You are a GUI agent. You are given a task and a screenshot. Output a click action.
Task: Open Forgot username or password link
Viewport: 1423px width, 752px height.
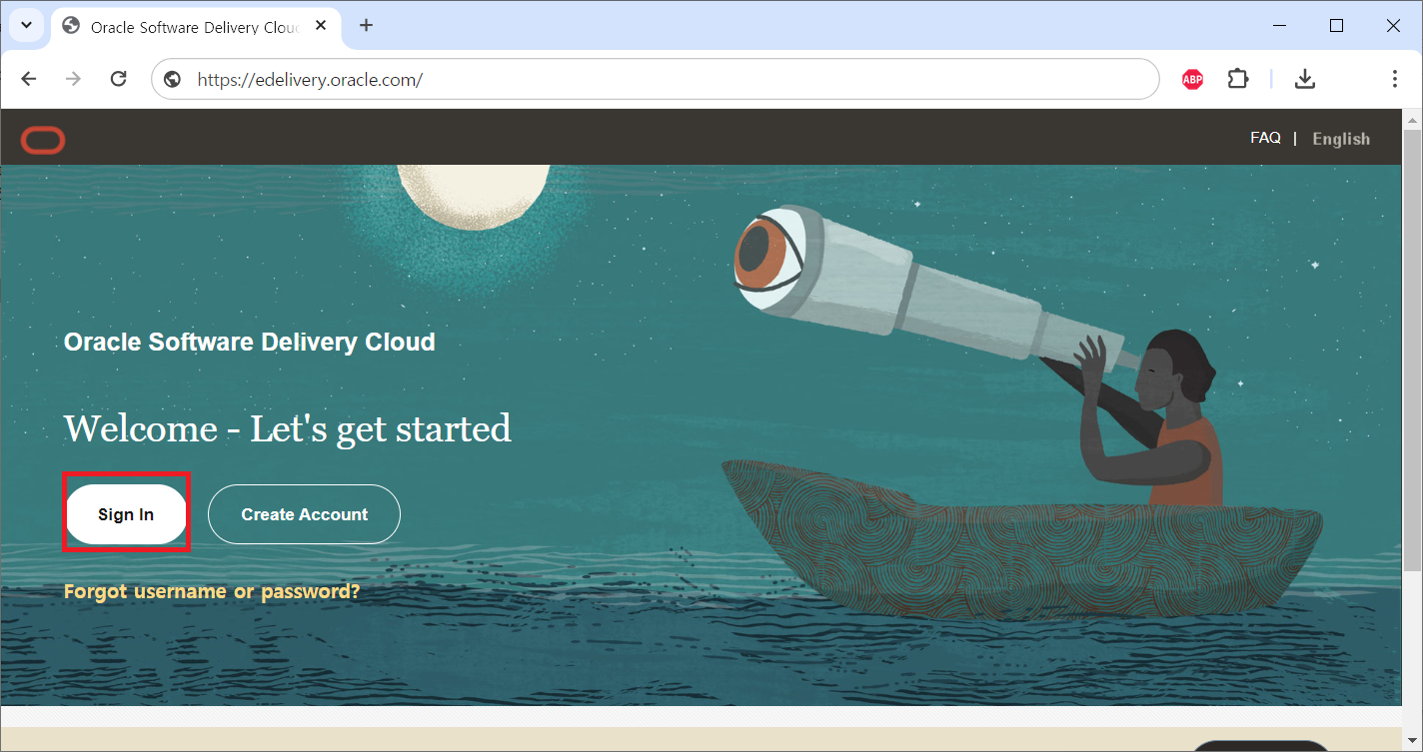coord(212,591)
